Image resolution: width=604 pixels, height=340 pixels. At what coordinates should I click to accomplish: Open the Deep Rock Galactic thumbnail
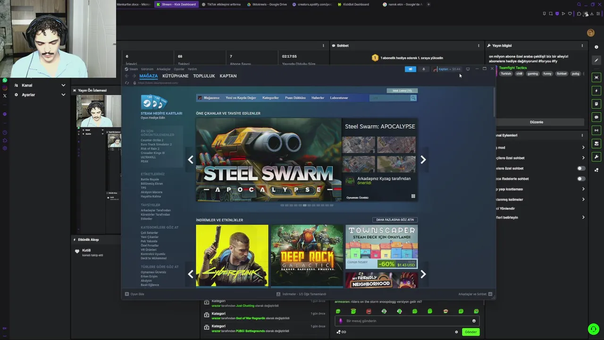(307, 255)
